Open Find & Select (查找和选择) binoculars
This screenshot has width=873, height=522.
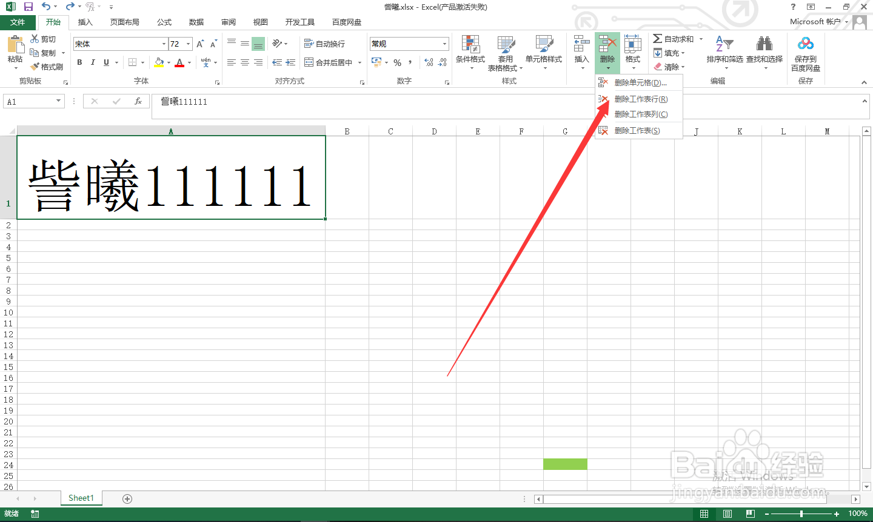(764, 51)
